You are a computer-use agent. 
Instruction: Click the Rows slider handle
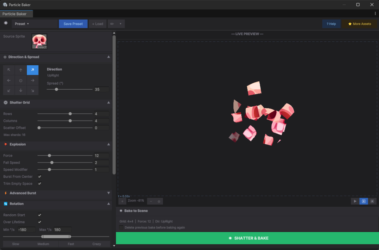70,114
